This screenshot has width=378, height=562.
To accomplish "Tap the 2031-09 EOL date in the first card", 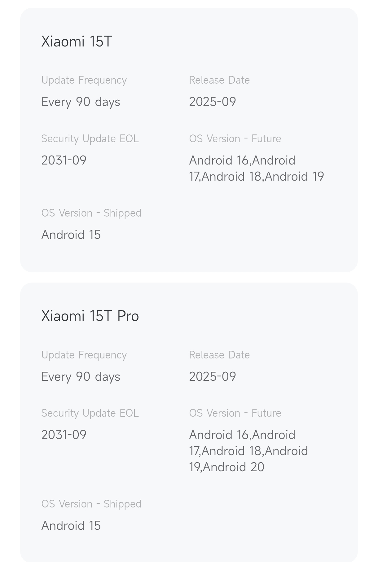I will [x=64, y=160].
